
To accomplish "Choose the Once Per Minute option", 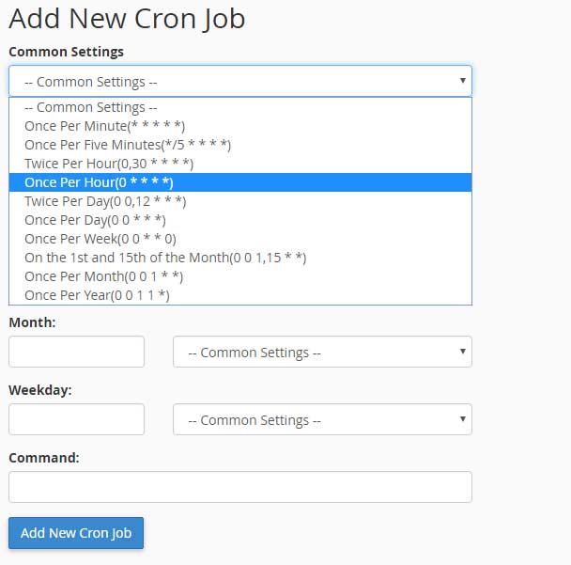I will (x=104, y=126).
